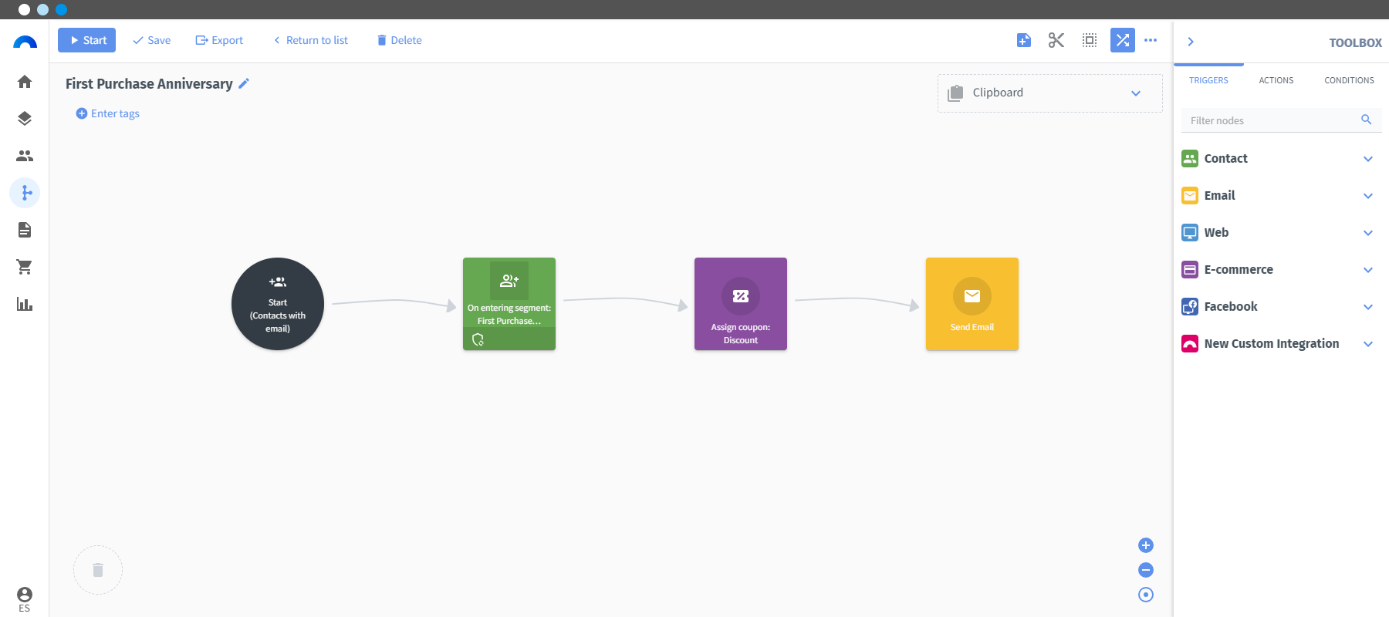
Task: Click the First Purchase Anniversary title
Action: [x=149, y=84]
